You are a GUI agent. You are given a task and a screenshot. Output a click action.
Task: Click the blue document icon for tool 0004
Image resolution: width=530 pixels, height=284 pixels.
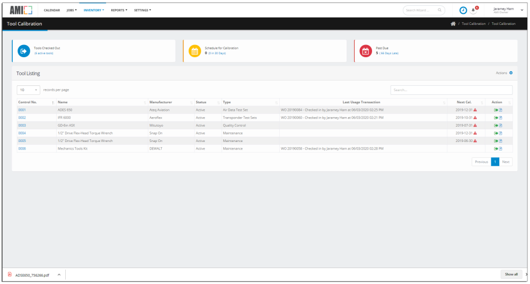coord(501,133)
